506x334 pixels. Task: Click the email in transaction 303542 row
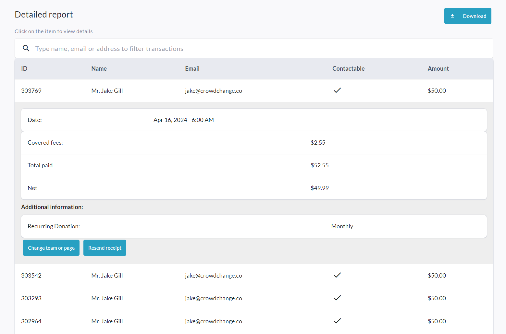213,276
